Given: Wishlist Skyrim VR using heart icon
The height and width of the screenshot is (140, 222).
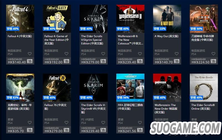Looking at the screenshot, I should [x=103, y=123].
